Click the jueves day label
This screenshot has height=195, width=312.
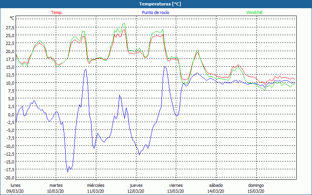pos(136,185)
